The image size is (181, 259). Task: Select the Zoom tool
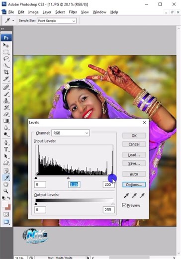(6, 191)
